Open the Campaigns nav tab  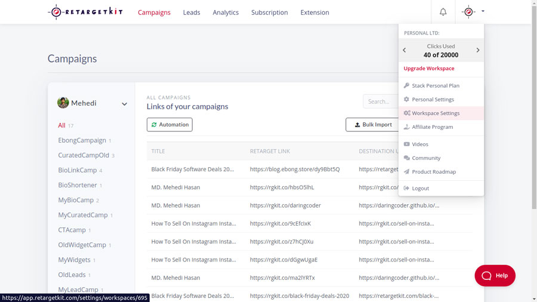154,13
